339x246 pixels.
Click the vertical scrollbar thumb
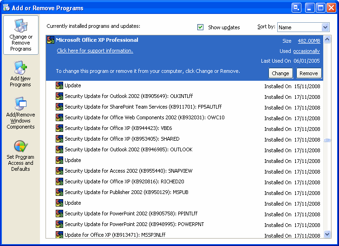point(327,140)
